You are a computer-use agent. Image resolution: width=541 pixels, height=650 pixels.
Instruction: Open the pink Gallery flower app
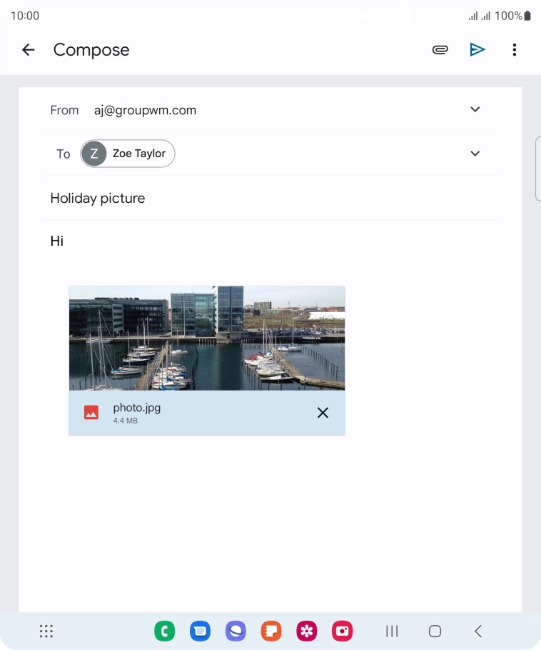coord(307,631)
